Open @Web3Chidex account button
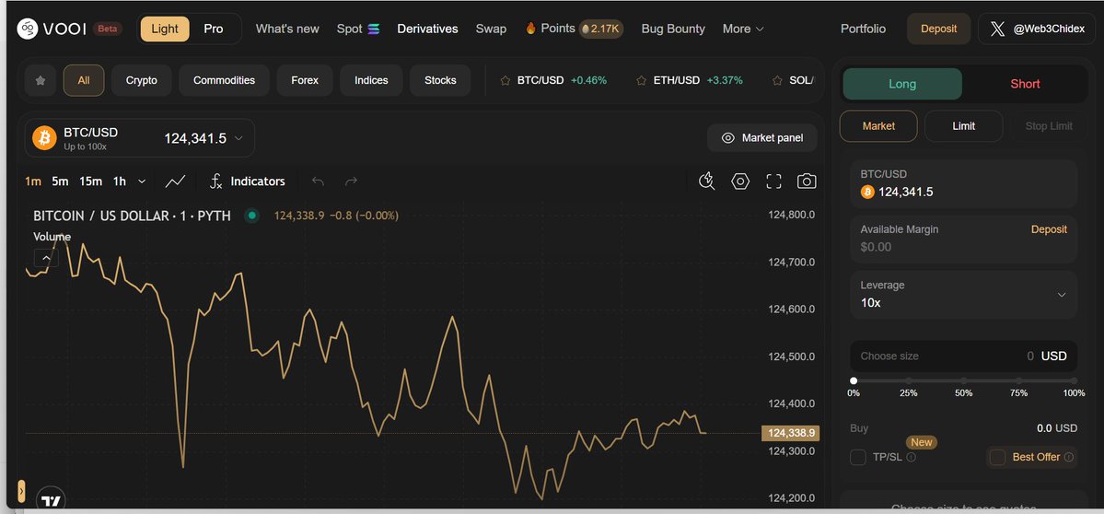Screen dimensions: 1104x514 (x=1037, y=29)
